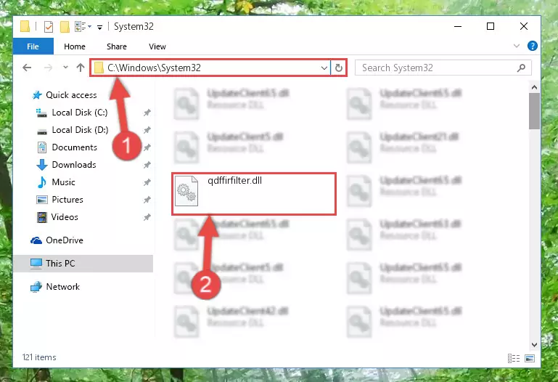
Task: Click the vertical scrollbar thumb
Action: pos(534,111)
